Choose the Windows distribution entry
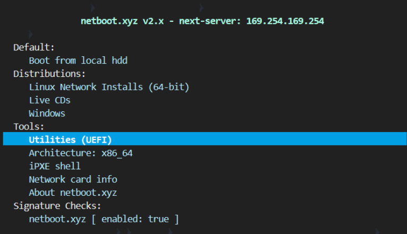 (47, 114)
